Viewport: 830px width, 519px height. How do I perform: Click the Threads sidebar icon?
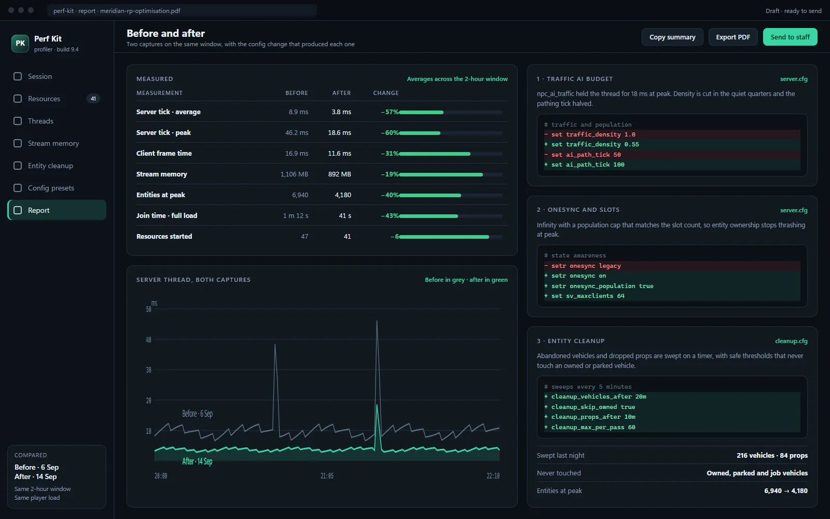[18, 121]
